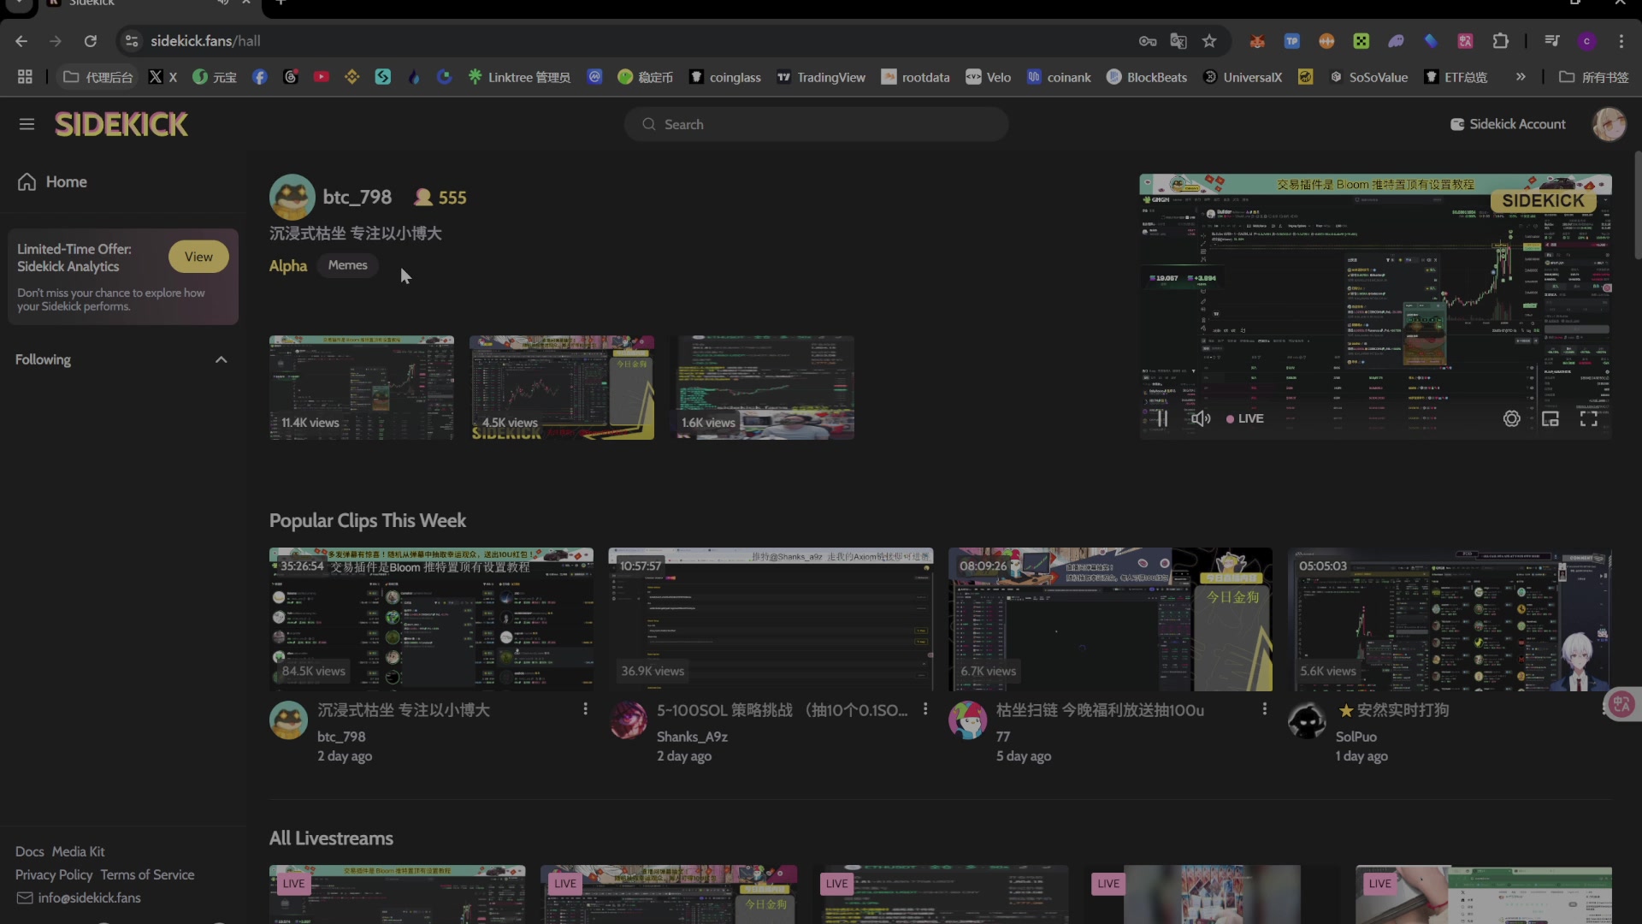Pause the live stream player
1642x924 pixels.
[x=1162, y=418]
